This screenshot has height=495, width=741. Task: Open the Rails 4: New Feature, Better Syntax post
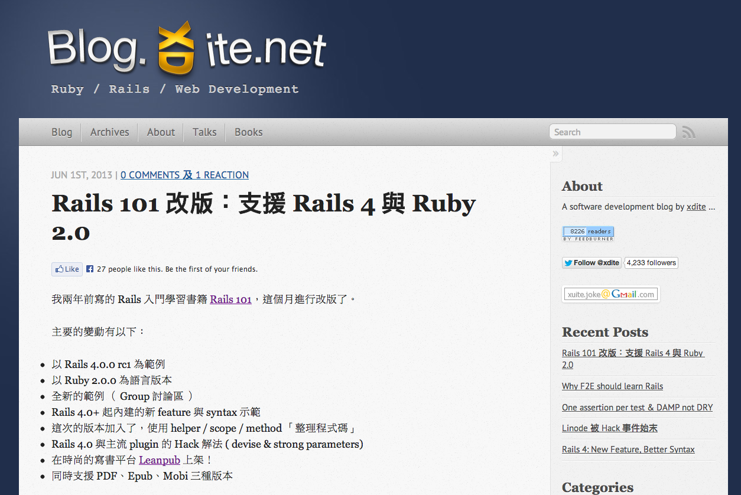pyautogui.click(x=628, y=450)
